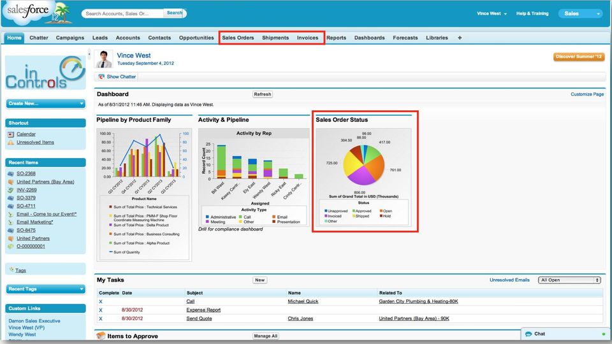Open the Activity by Rep chart
Viewport: 612px width, 344px height.
[254, 177]
